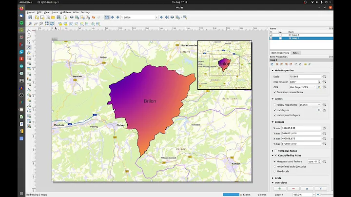Toggle the Controlled by Atlas checkbox
The width and height of the screenshot is (351, 197).
276,156
